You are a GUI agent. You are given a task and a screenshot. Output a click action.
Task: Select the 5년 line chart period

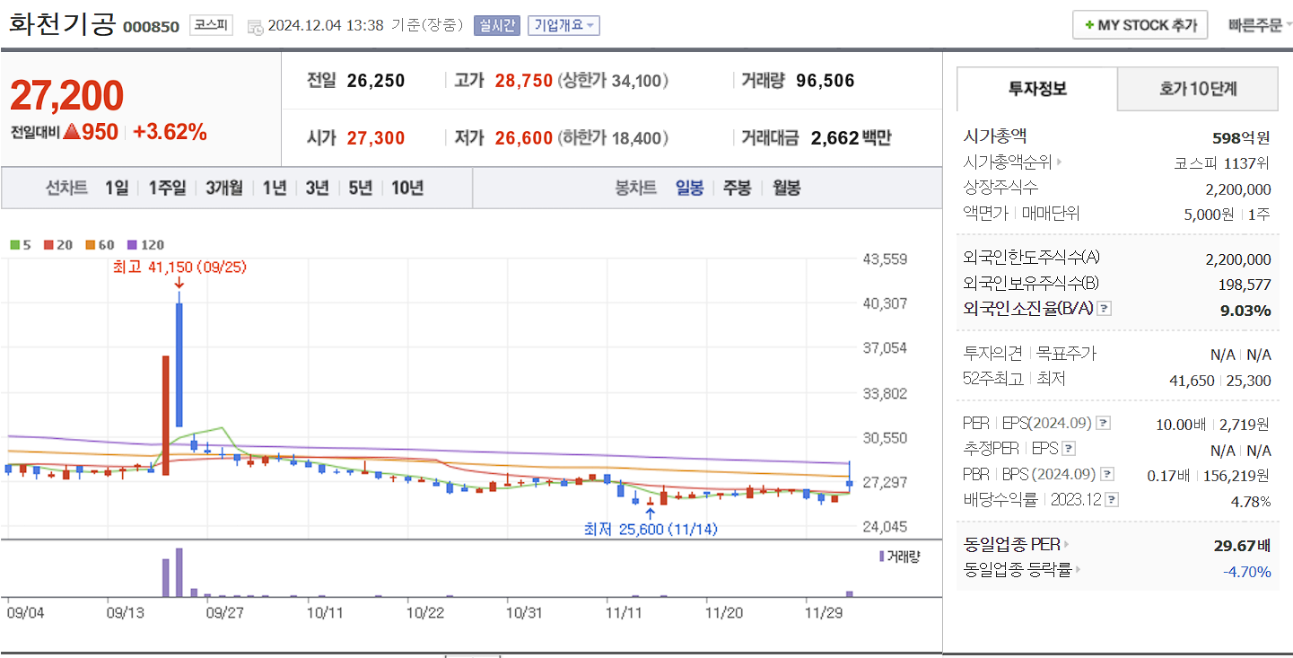point(360,188)
